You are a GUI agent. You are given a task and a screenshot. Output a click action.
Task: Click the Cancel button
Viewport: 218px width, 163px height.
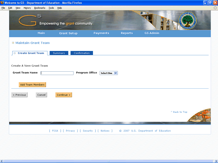coord(42,95)
